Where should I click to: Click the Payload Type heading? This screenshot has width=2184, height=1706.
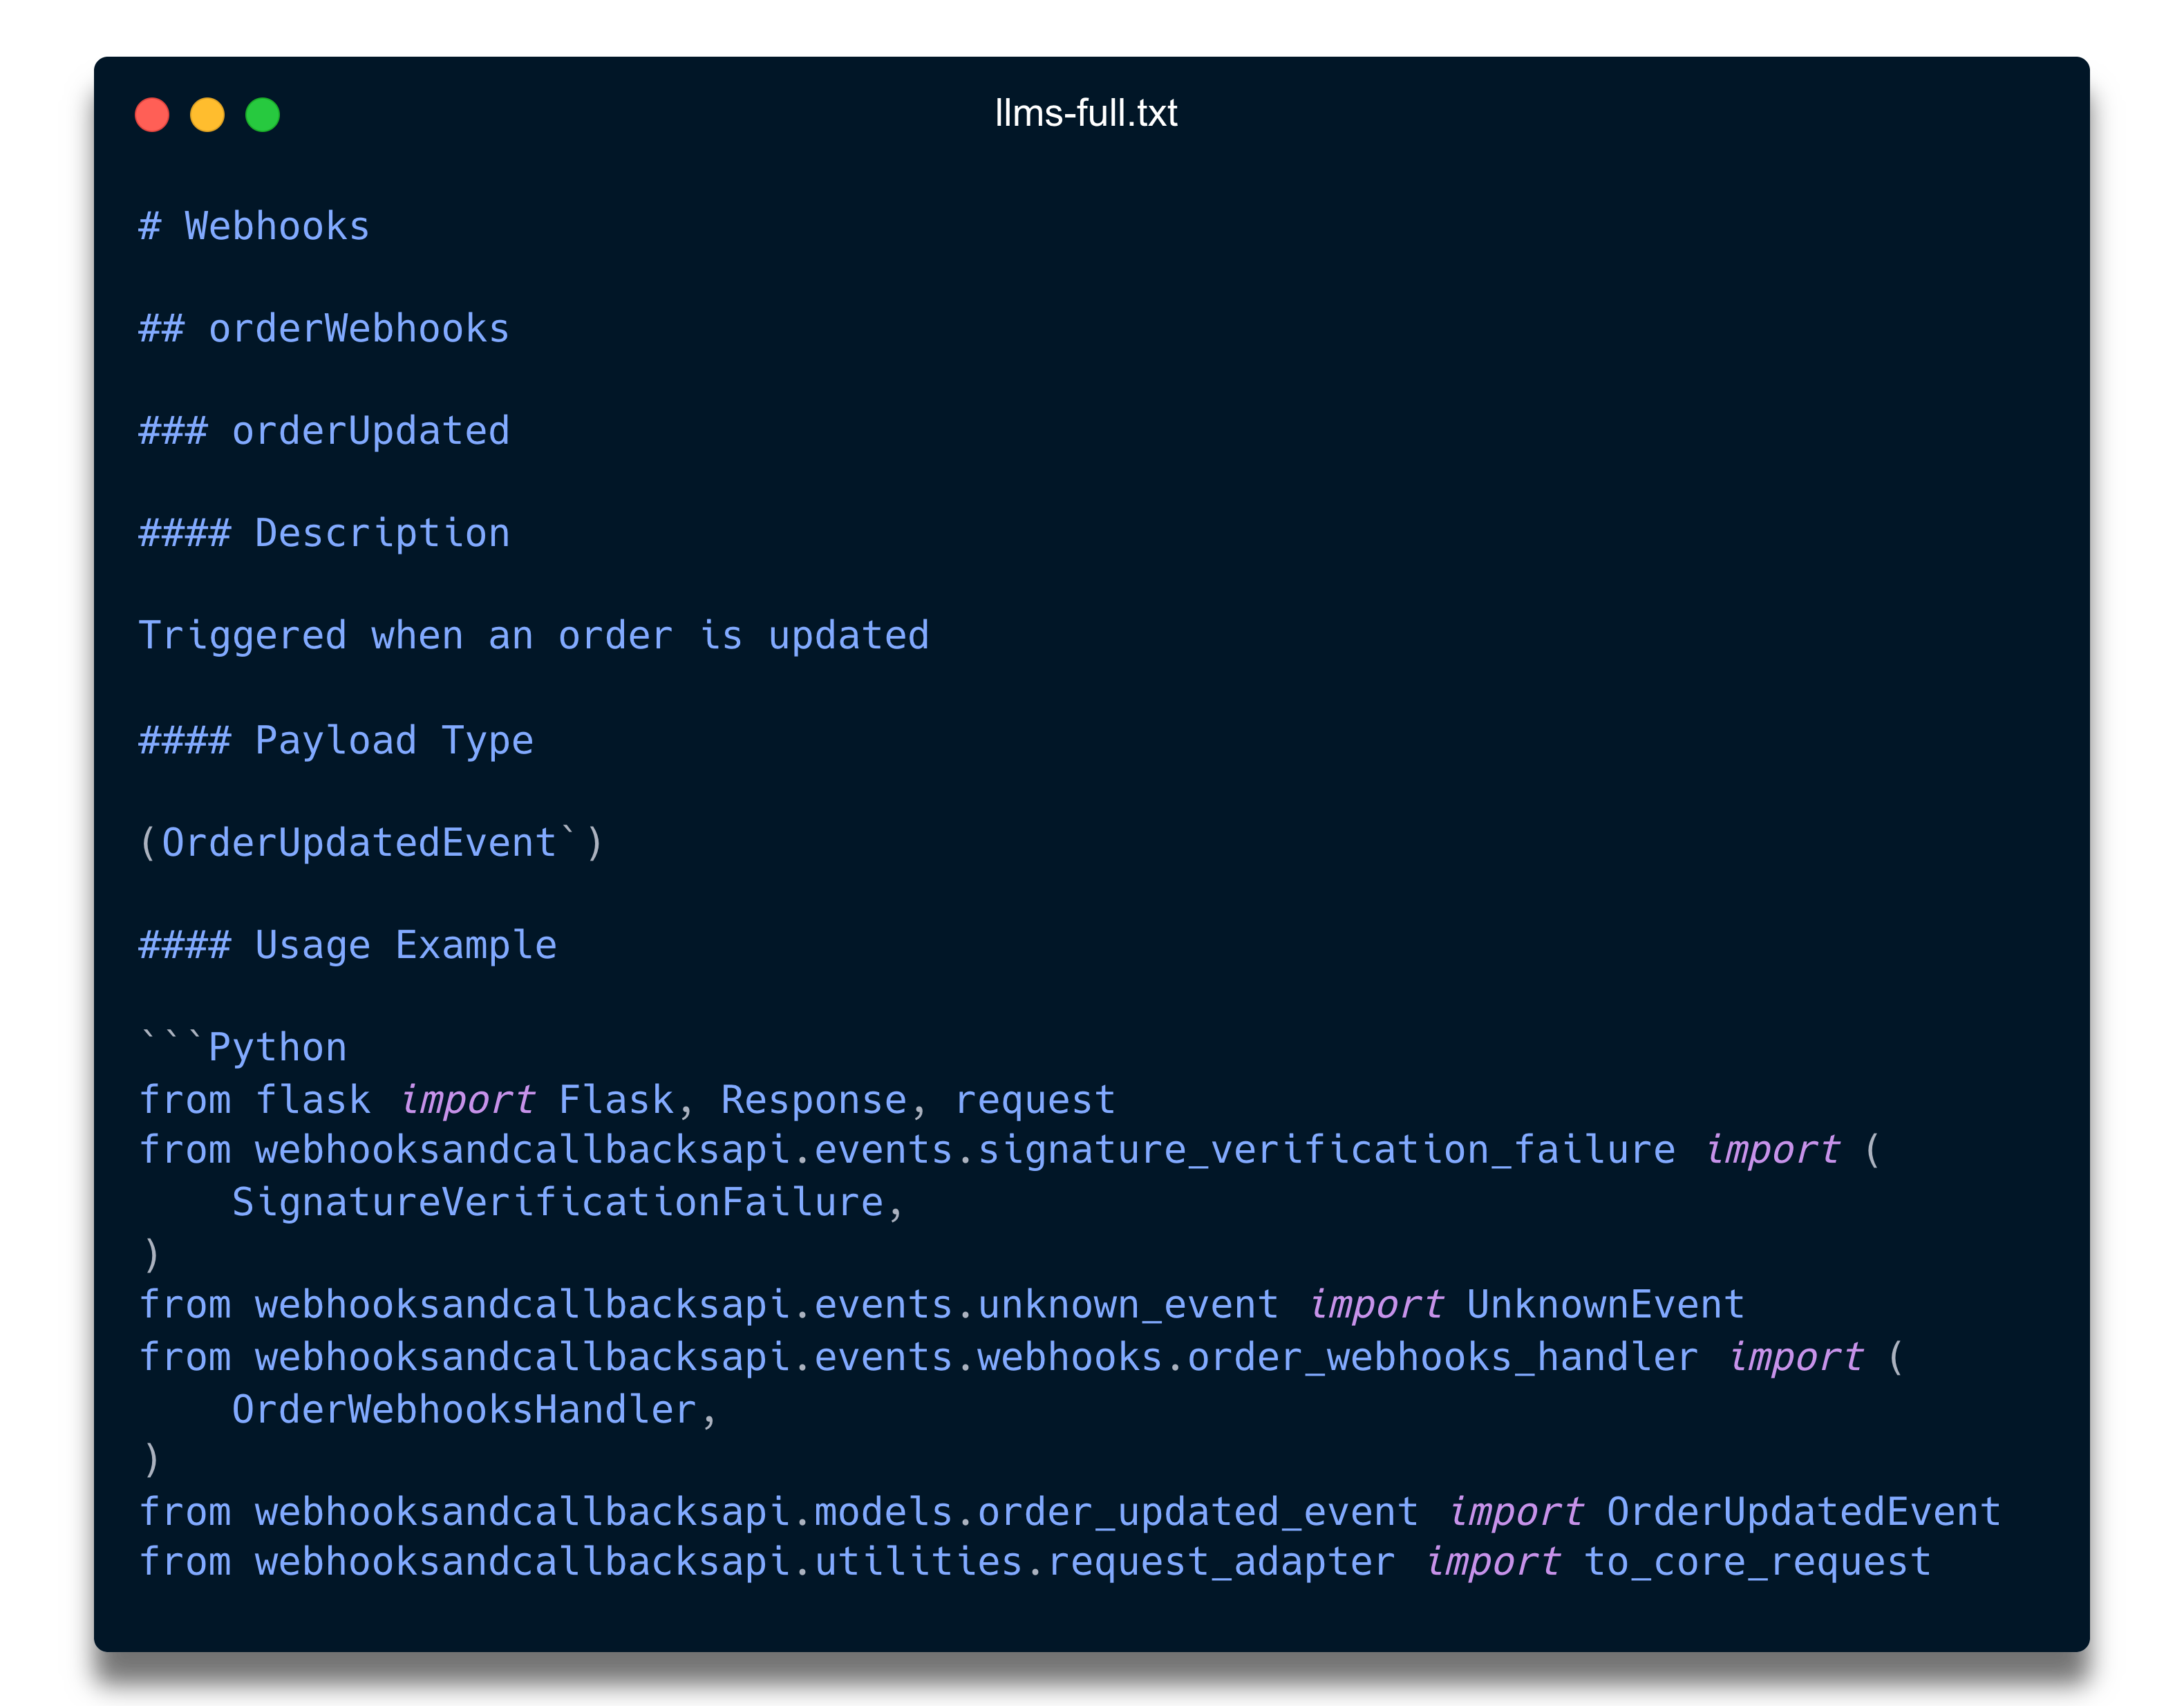pos(335,738)
